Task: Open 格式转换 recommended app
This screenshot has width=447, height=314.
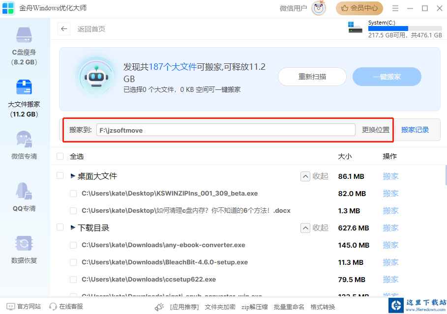Action: coord(323,307)
